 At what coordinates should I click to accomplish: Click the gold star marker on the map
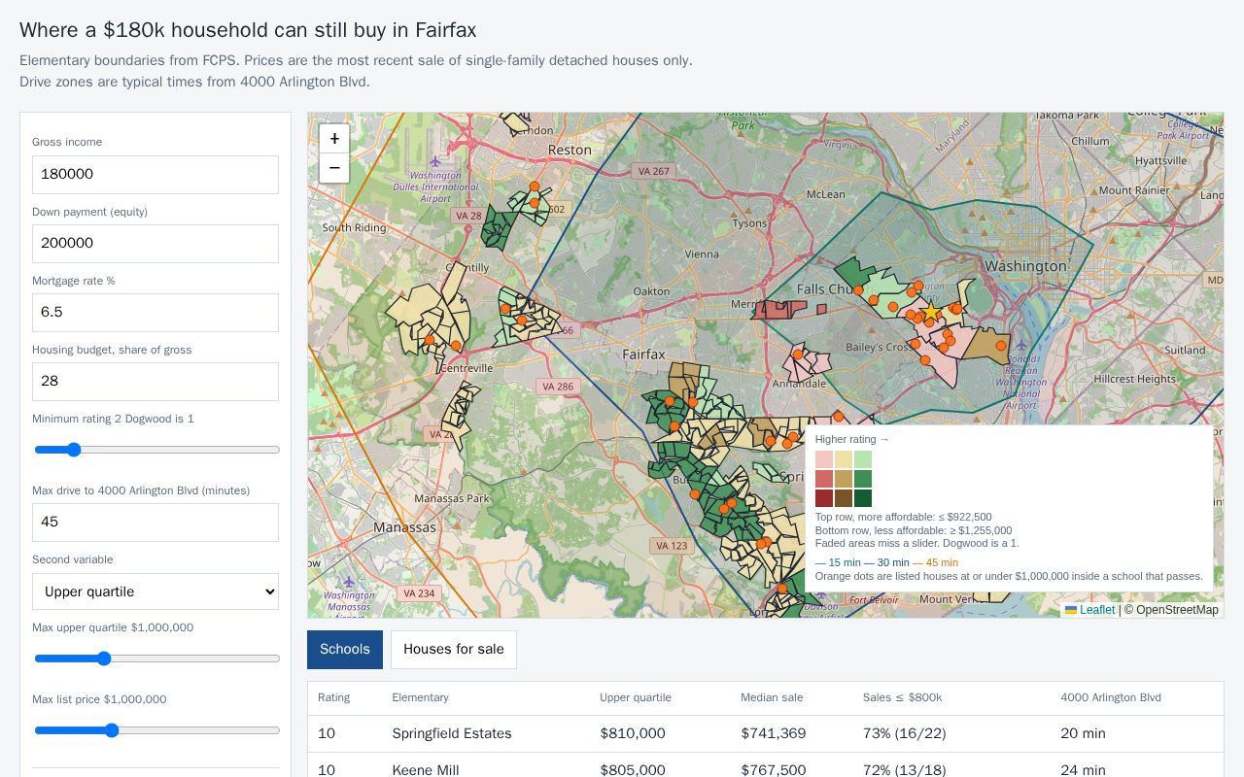pyautogui.click(x=931, y=313)
